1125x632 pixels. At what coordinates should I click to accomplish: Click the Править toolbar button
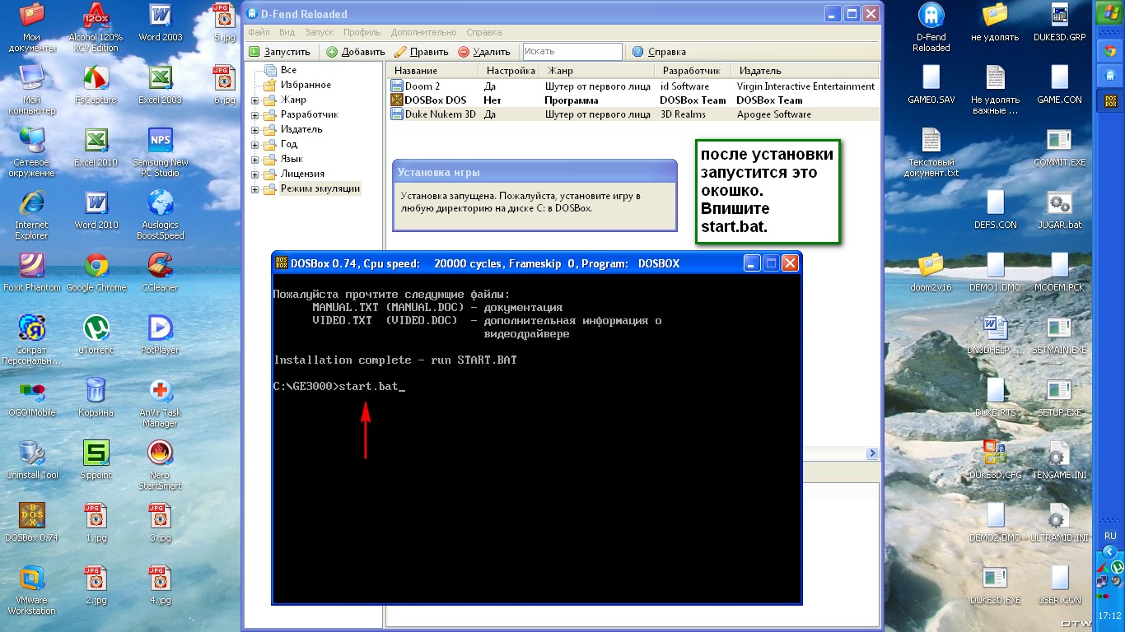(x=422, y=52)
